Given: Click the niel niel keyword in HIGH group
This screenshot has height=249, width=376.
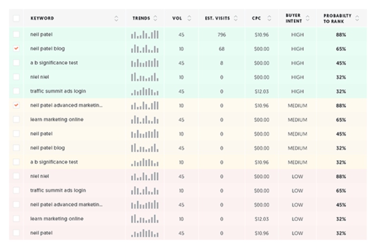Looking at the screenshot, I should tap(39, 77).
